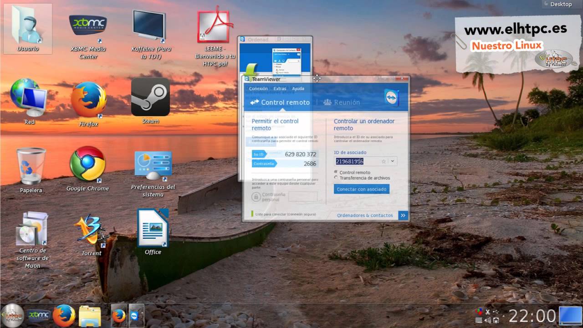
Task: Launch Google Chrome desktop icon
Action: 87,169
